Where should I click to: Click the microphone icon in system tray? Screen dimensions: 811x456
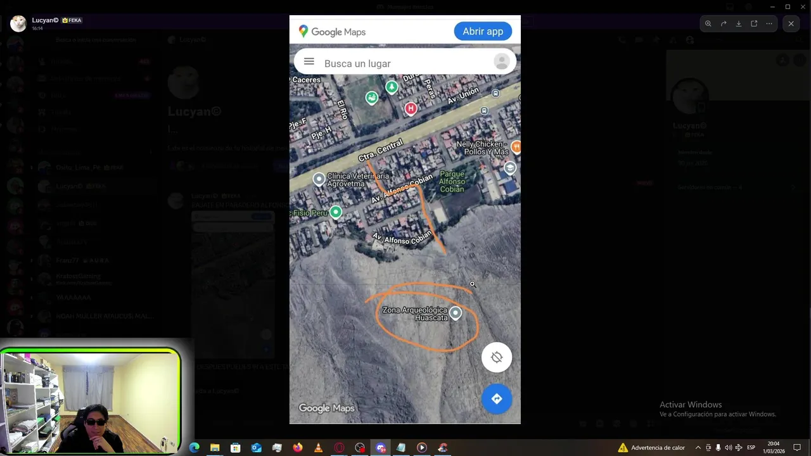[718, 448]
